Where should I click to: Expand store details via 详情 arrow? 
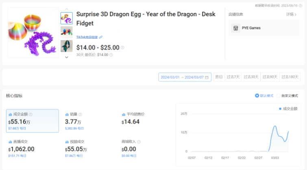click(294, 14)
